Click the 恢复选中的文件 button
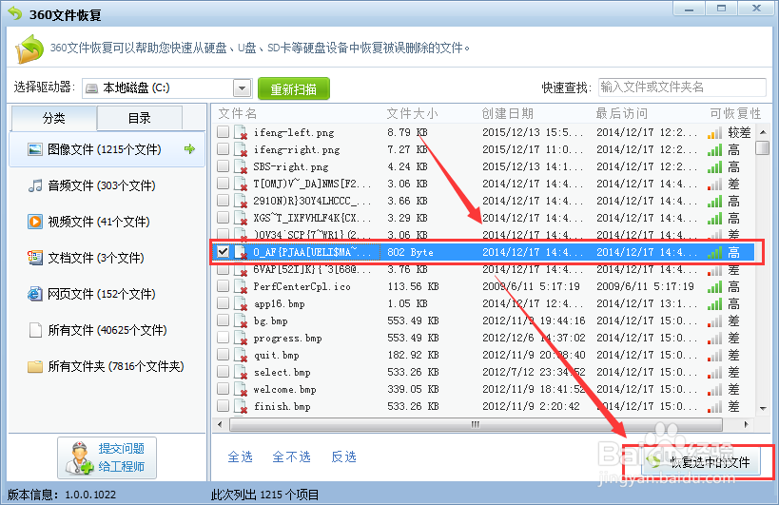Image resolution: width=779 pixels, height=505 pixels. coord(701,462)
